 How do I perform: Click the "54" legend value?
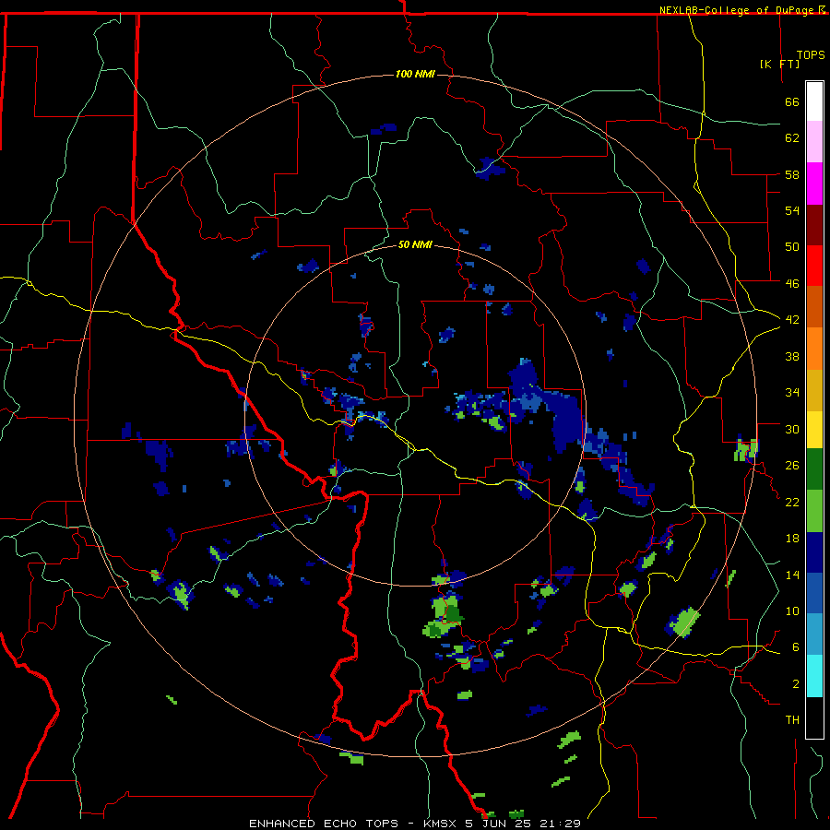(792, 210)
